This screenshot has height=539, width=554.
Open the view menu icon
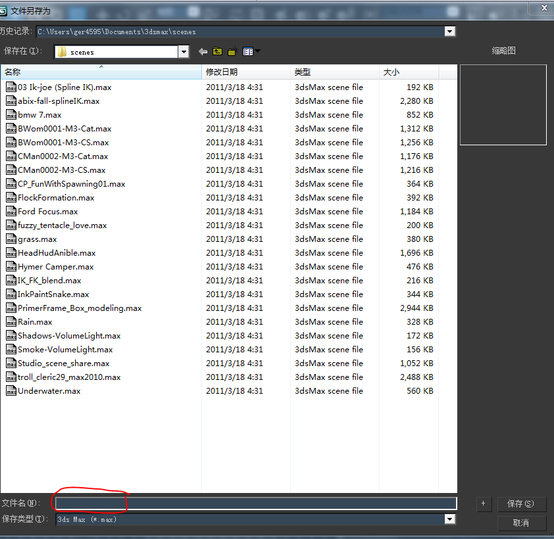[x=248, y=51]
